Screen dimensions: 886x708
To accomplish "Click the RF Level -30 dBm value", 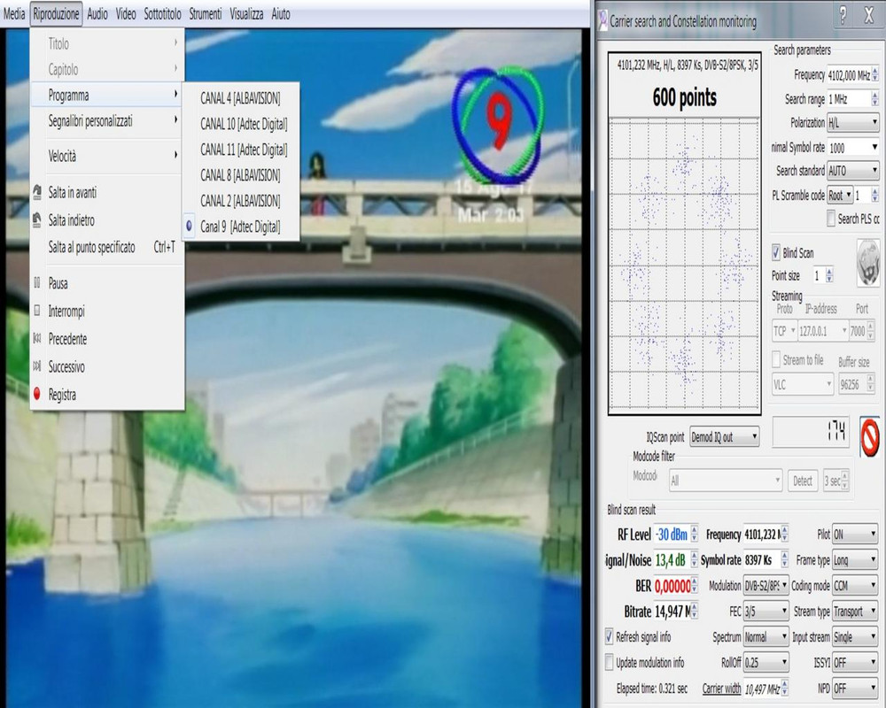I will [x=672, y=535].
